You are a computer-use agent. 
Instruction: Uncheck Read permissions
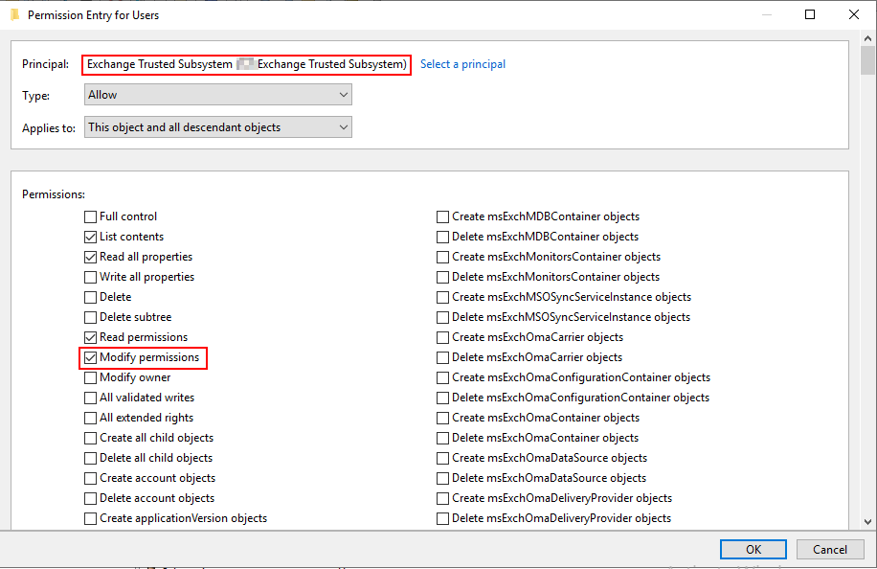point(90,337)
